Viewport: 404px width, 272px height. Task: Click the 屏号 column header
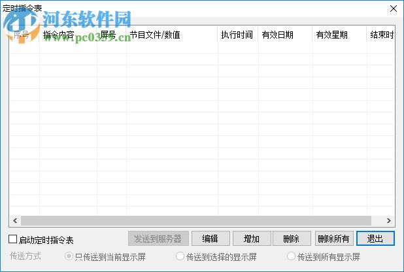112,35
